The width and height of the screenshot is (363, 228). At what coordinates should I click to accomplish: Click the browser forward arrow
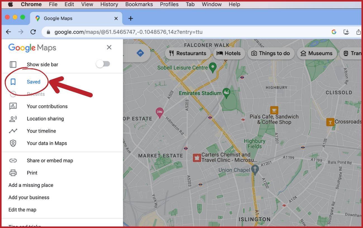pyautogui.click(x=21, y=32)
